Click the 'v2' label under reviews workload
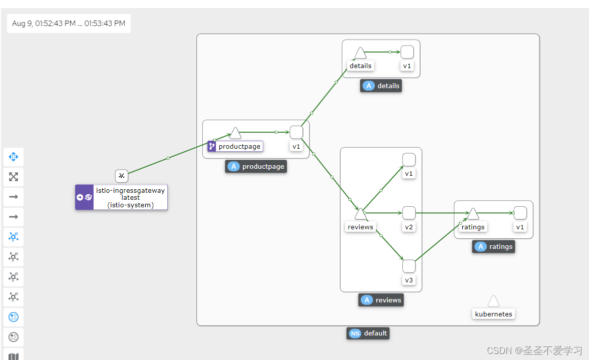589x360 pixels. (x=409, y=227)
